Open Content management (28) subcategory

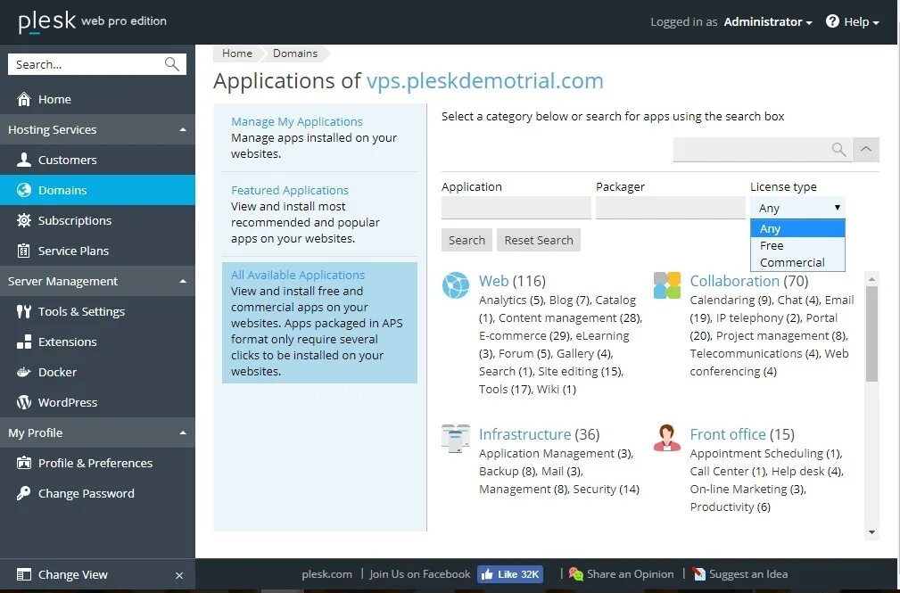click(x=569, y=318)
